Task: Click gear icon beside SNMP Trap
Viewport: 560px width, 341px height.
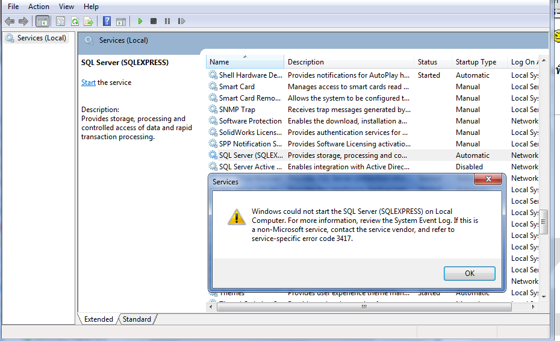Action: click(213, 109)
